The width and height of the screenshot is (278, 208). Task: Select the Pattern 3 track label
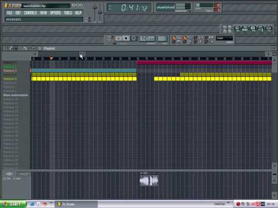click(x=10, y=70)
